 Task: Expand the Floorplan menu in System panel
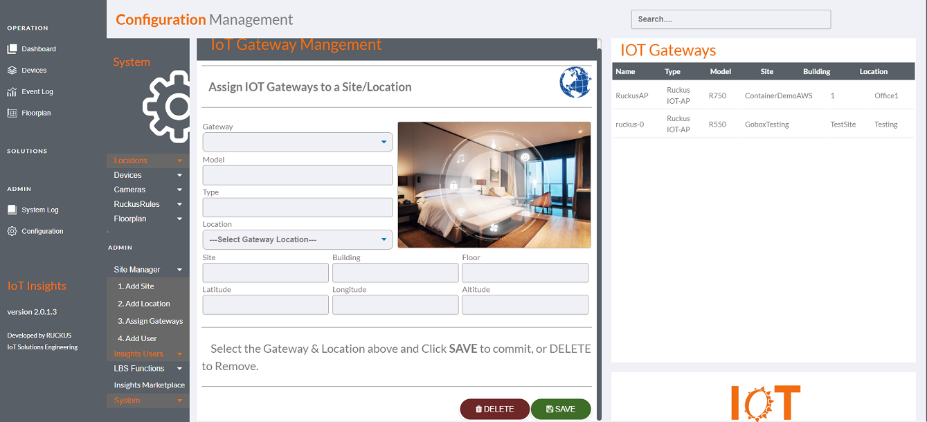click(x=148, y=219)
